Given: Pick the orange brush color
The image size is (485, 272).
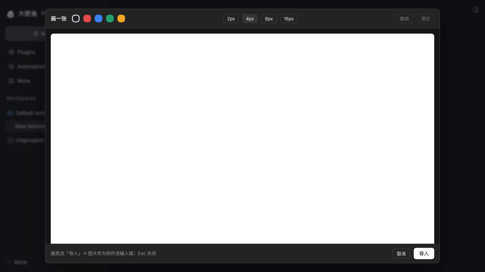Looking at the screenshot, I should tap(121, 19).
